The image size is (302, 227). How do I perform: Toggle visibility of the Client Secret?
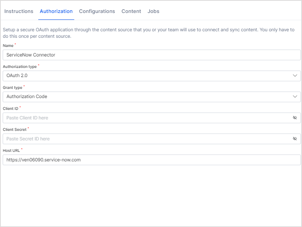[295, 139]
